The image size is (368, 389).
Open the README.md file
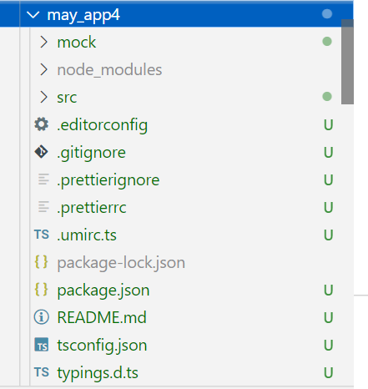coord(102,317)
